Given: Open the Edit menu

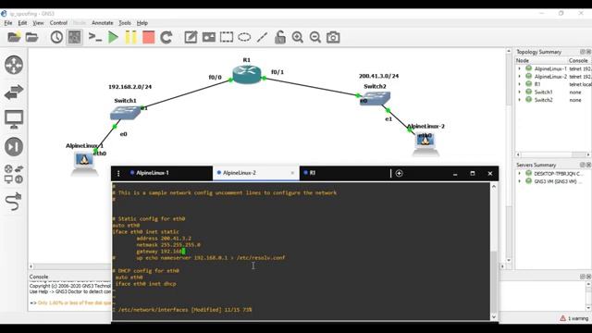Looking at the screenshot, I should point(22,23).
